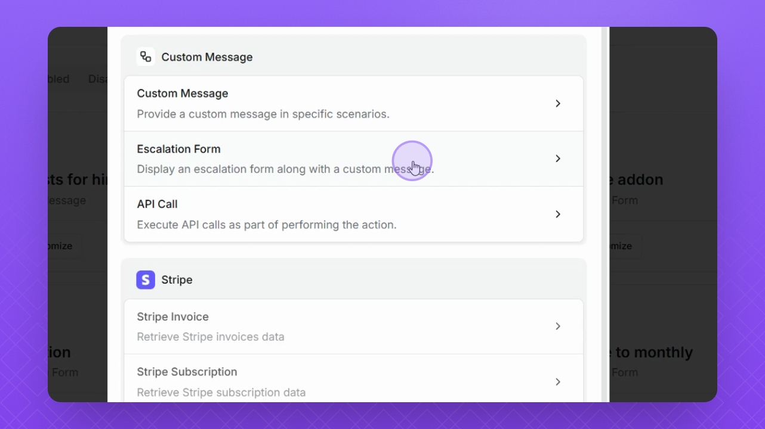Select the Custom Message action title
Screen dimensions: 765x429
(x=183, y=94)
